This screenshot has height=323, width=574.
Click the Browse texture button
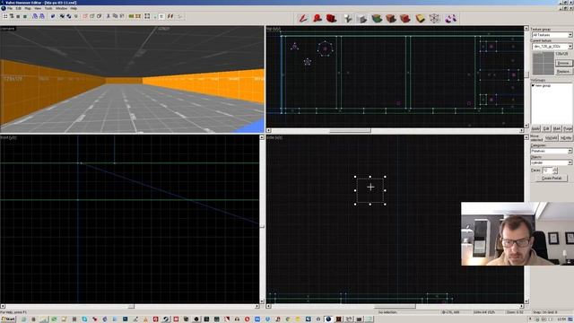[x=564, y=64]
